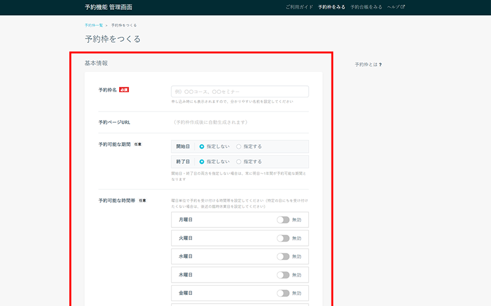The image size is (491, 306).
Task: Choose 指定する for 開始日
Action: (x=239, y=147)
